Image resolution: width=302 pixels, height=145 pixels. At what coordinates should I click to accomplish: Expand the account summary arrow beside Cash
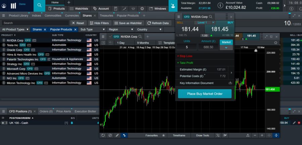pyautogui.click(x=285, y=6)
